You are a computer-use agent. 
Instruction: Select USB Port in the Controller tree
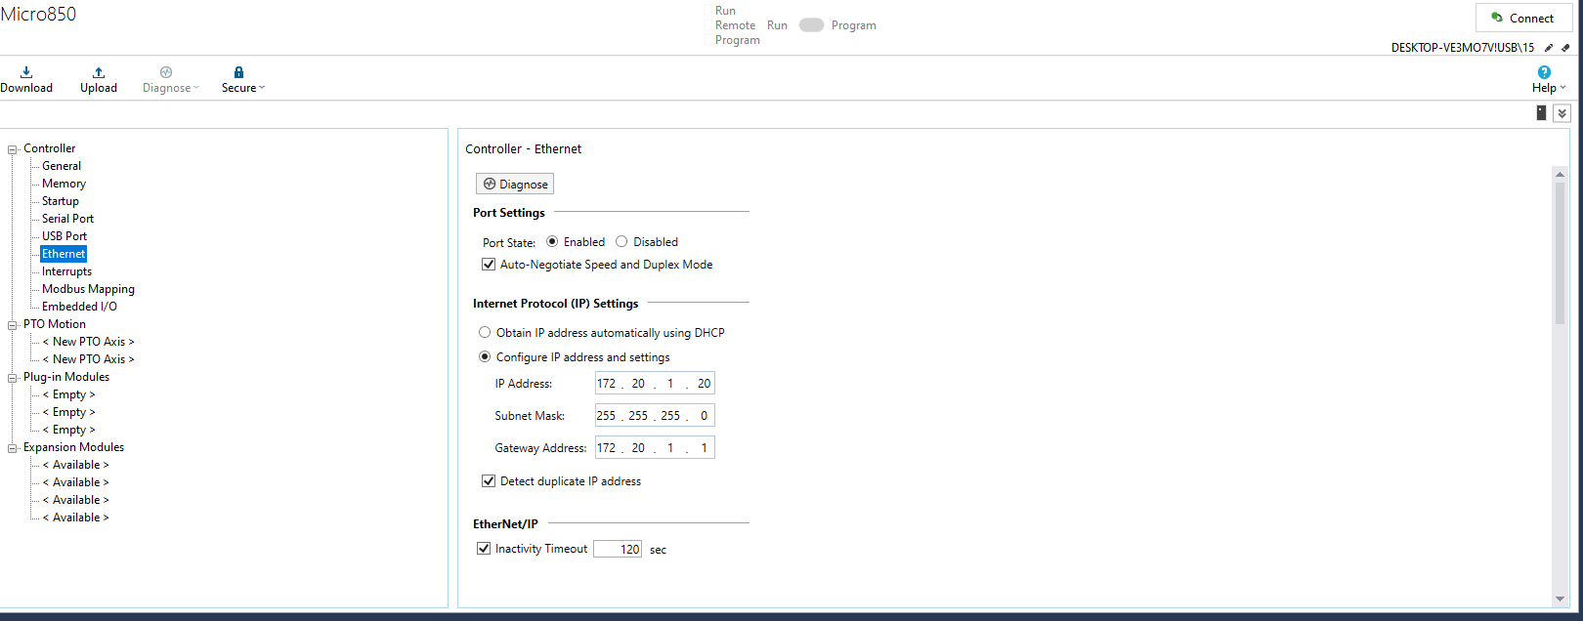(x=64, y=236)
